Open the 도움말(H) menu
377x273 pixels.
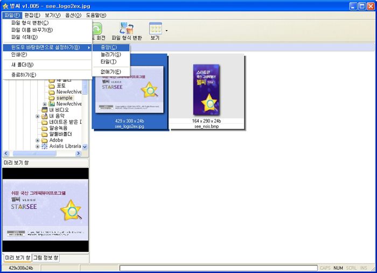(x=96, y=16)
